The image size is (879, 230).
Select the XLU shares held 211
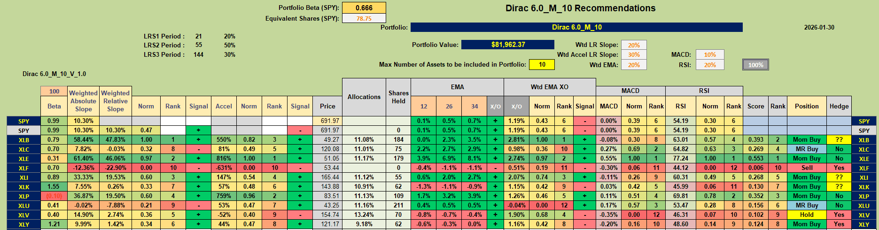[x=398, y=205]
